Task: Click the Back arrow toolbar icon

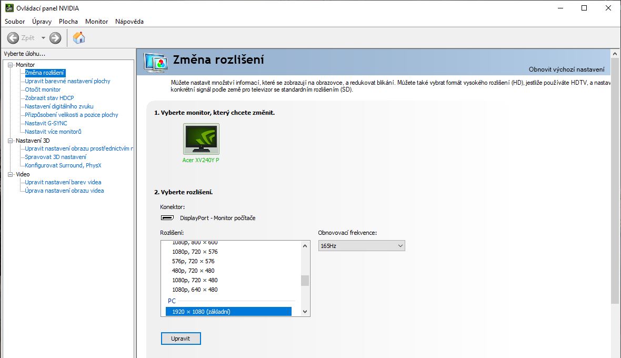Action: 13,38
